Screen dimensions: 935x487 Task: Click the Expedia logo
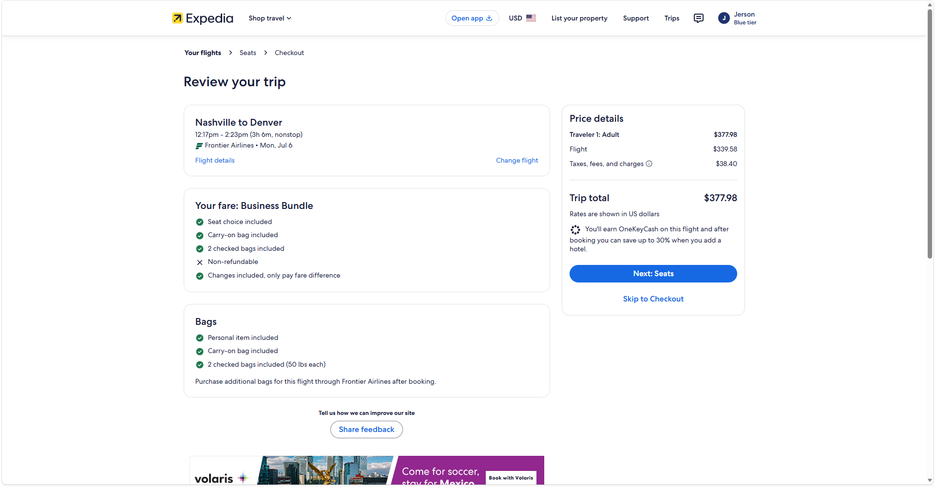tap(203, 18)
